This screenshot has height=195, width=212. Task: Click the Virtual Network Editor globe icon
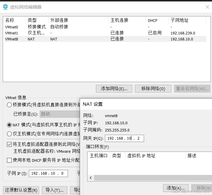[5, 7]
